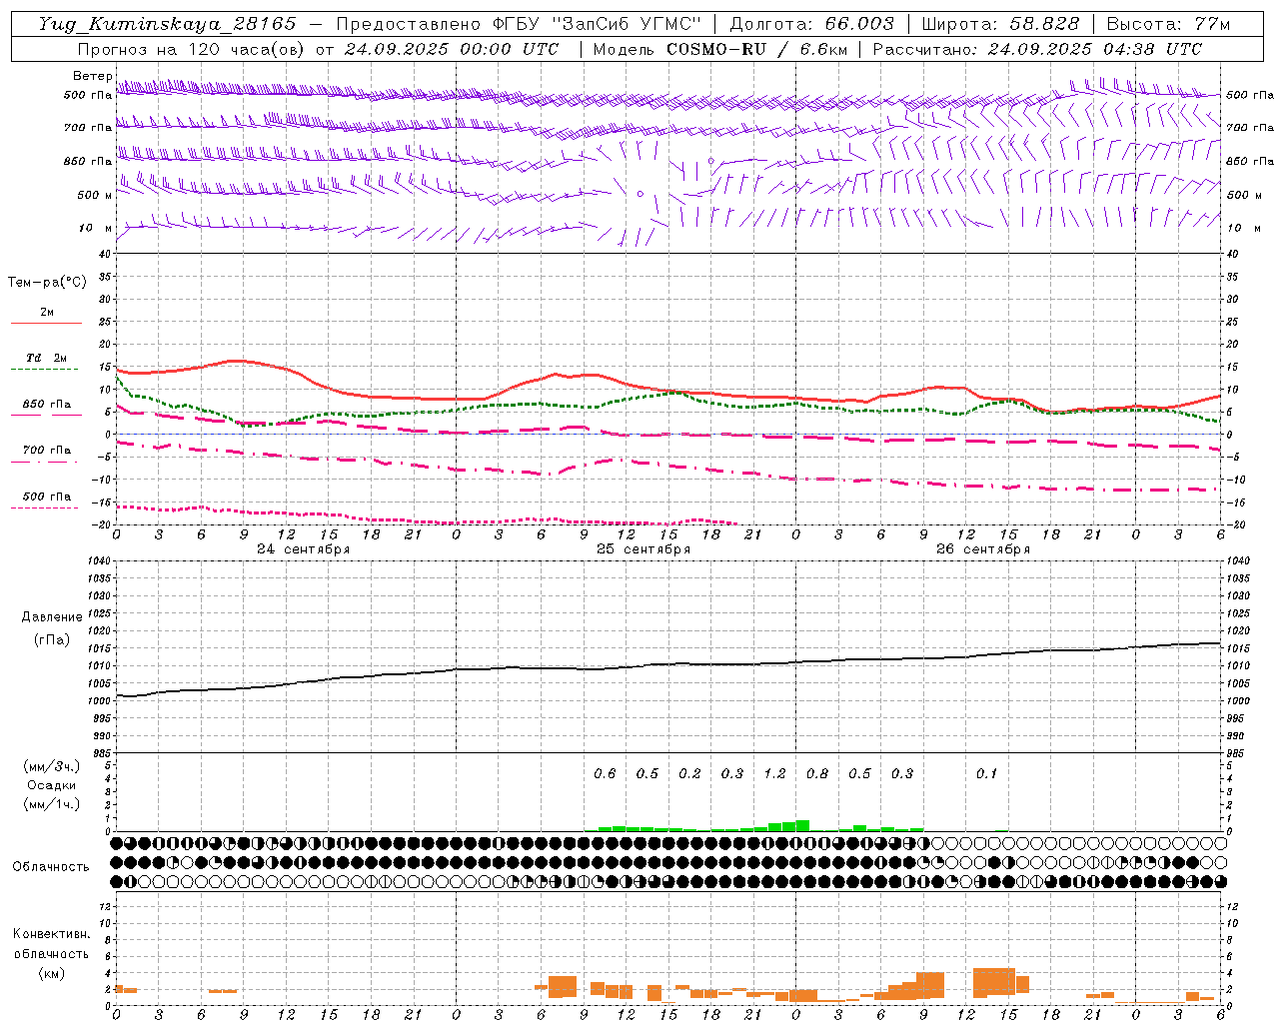Click the 1.2 precipitation value

pos(774,773)
